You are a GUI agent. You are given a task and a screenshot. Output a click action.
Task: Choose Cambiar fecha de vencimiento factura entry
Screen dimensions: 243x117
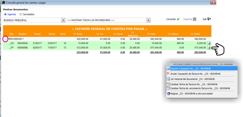point(200,88)
